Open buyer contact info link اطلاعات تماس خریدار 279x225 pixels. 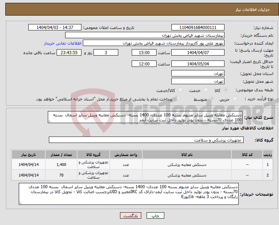pos(63,43)
